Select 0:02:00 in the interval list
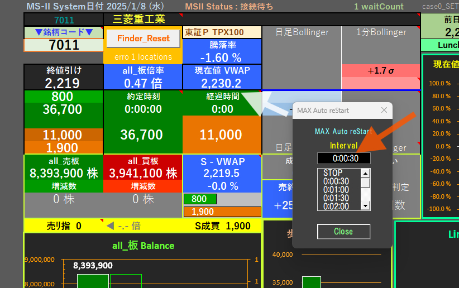This screenshot has height=288, width=459. (x=336, y=207)
